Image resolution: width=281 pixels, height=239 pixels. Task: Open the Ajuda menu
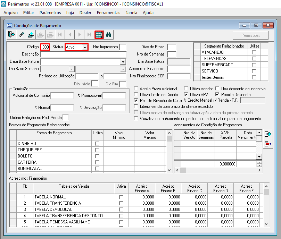[x=148, y=13]
